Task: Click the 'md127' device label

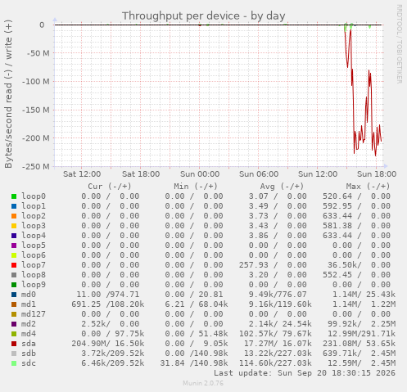Action: click(34, 314)
